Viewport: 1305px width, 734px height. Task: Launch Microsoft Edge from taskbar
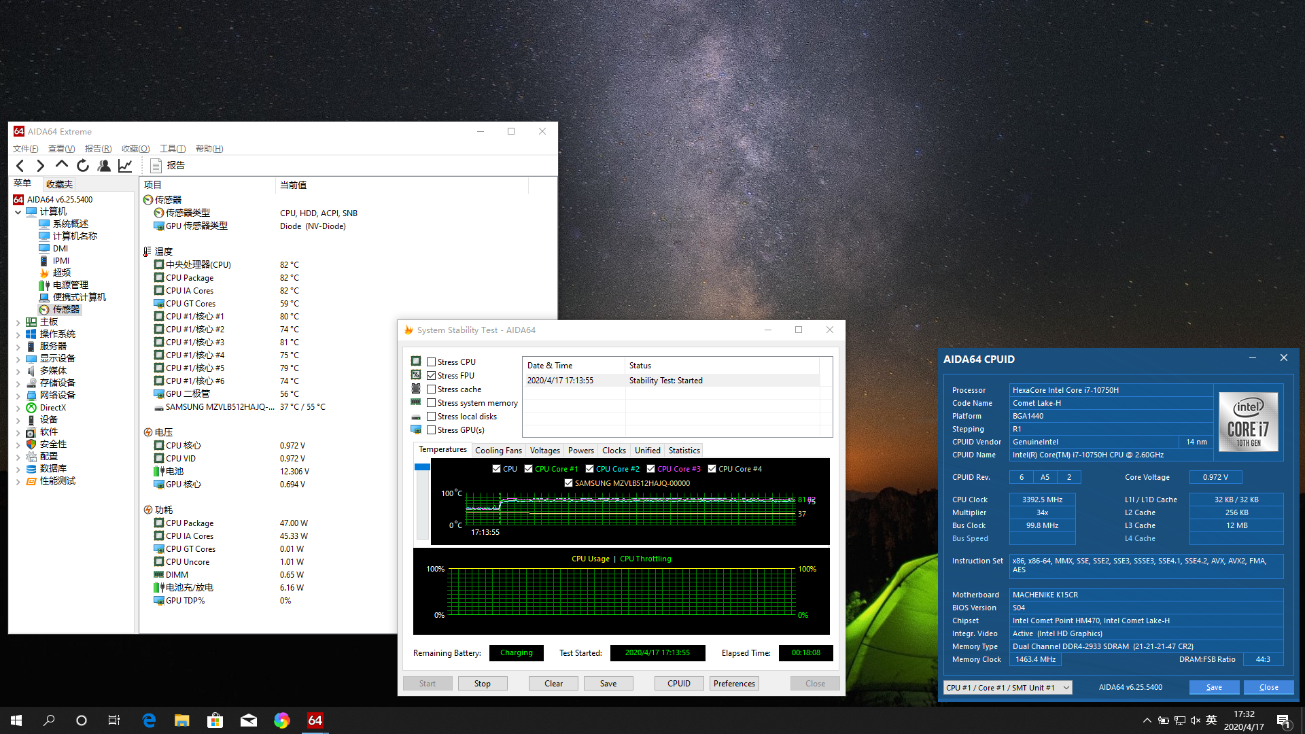[x=149, y=720]
